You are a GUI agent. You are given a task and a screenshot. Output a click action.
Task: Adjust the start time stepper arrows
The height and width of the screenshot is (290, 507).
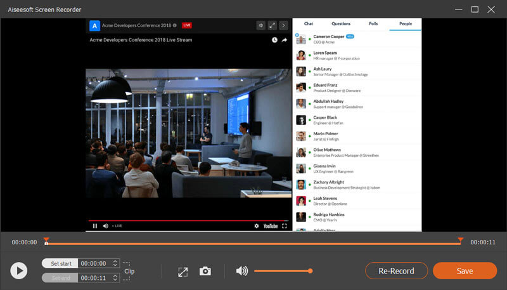(115, 263)
